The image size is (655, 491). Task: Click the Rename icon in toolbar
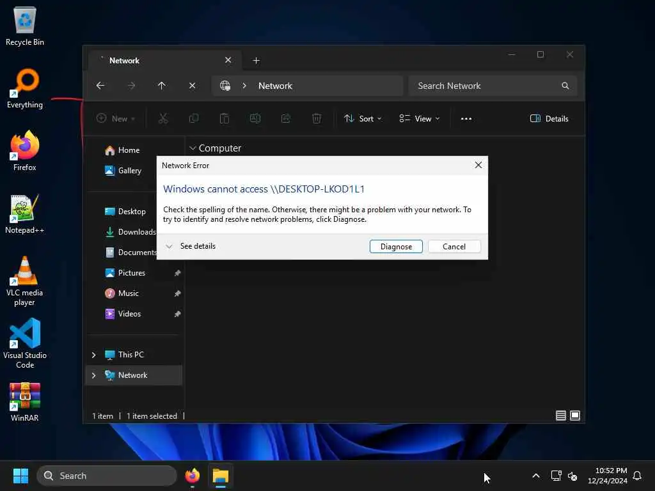coord(255,118)
